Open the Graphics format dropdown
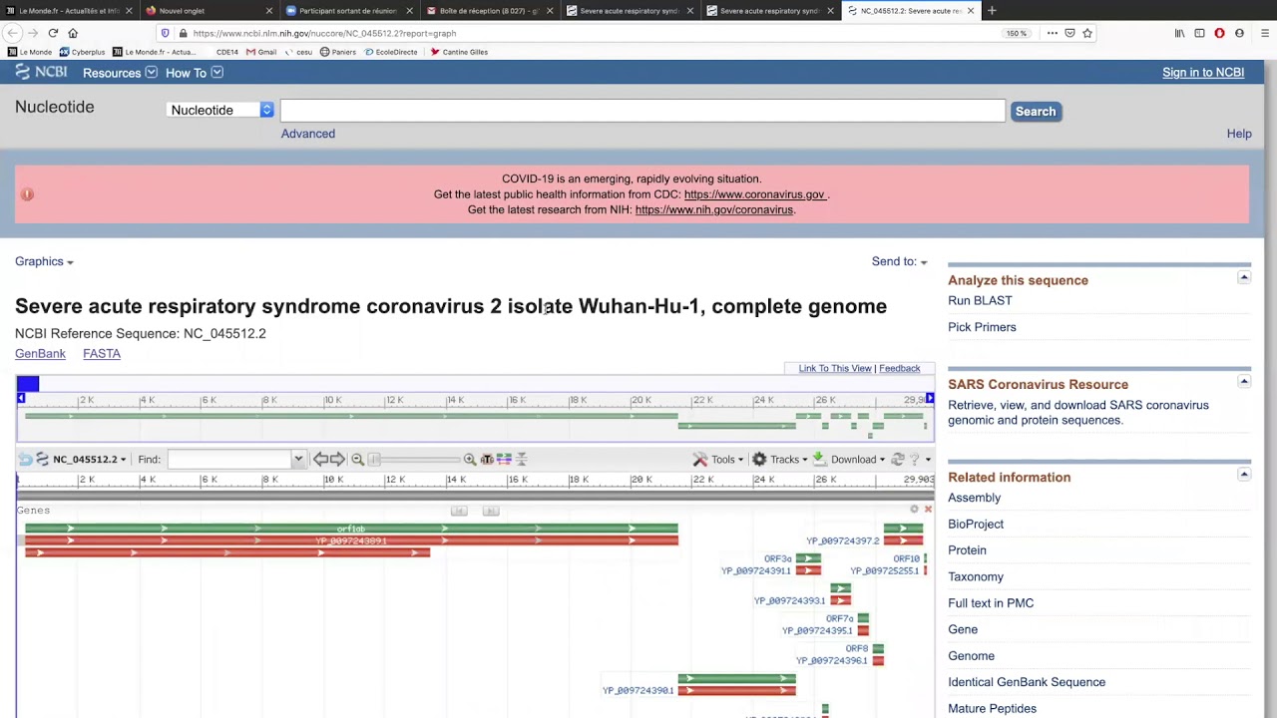This screenshot has height=718, width=1277. pyautogui.click(x=44, y=261)
